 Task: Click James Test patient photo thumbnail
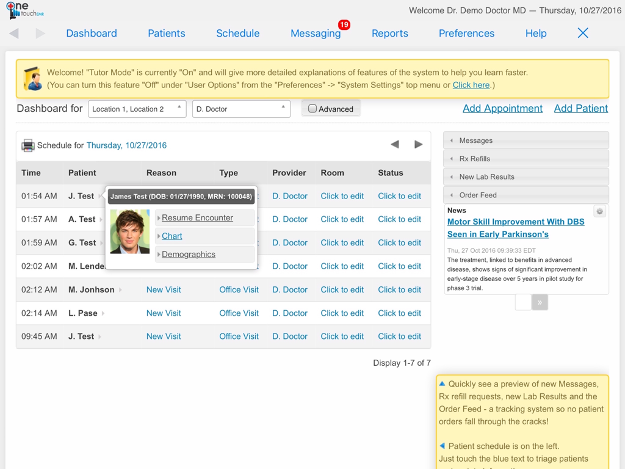(x=130, y=232)
